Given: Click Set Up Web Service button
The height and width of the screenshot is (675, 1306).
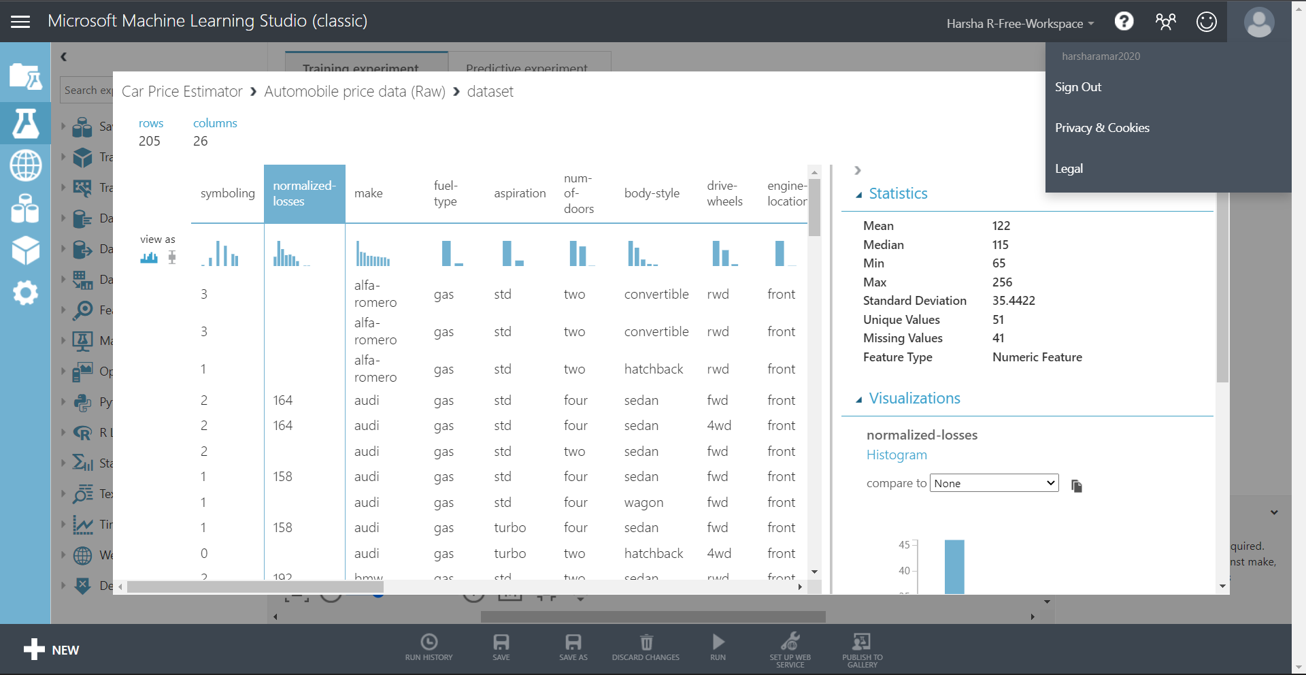Looking at the screenshot, I should tap(790, 651).
